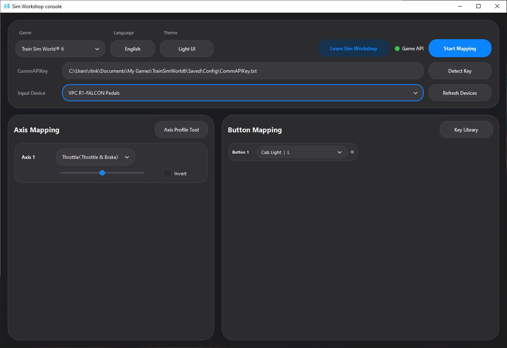Click the Learn Sim Workshop link
Screen dimensions: 507x348
(x=354, y=48)
